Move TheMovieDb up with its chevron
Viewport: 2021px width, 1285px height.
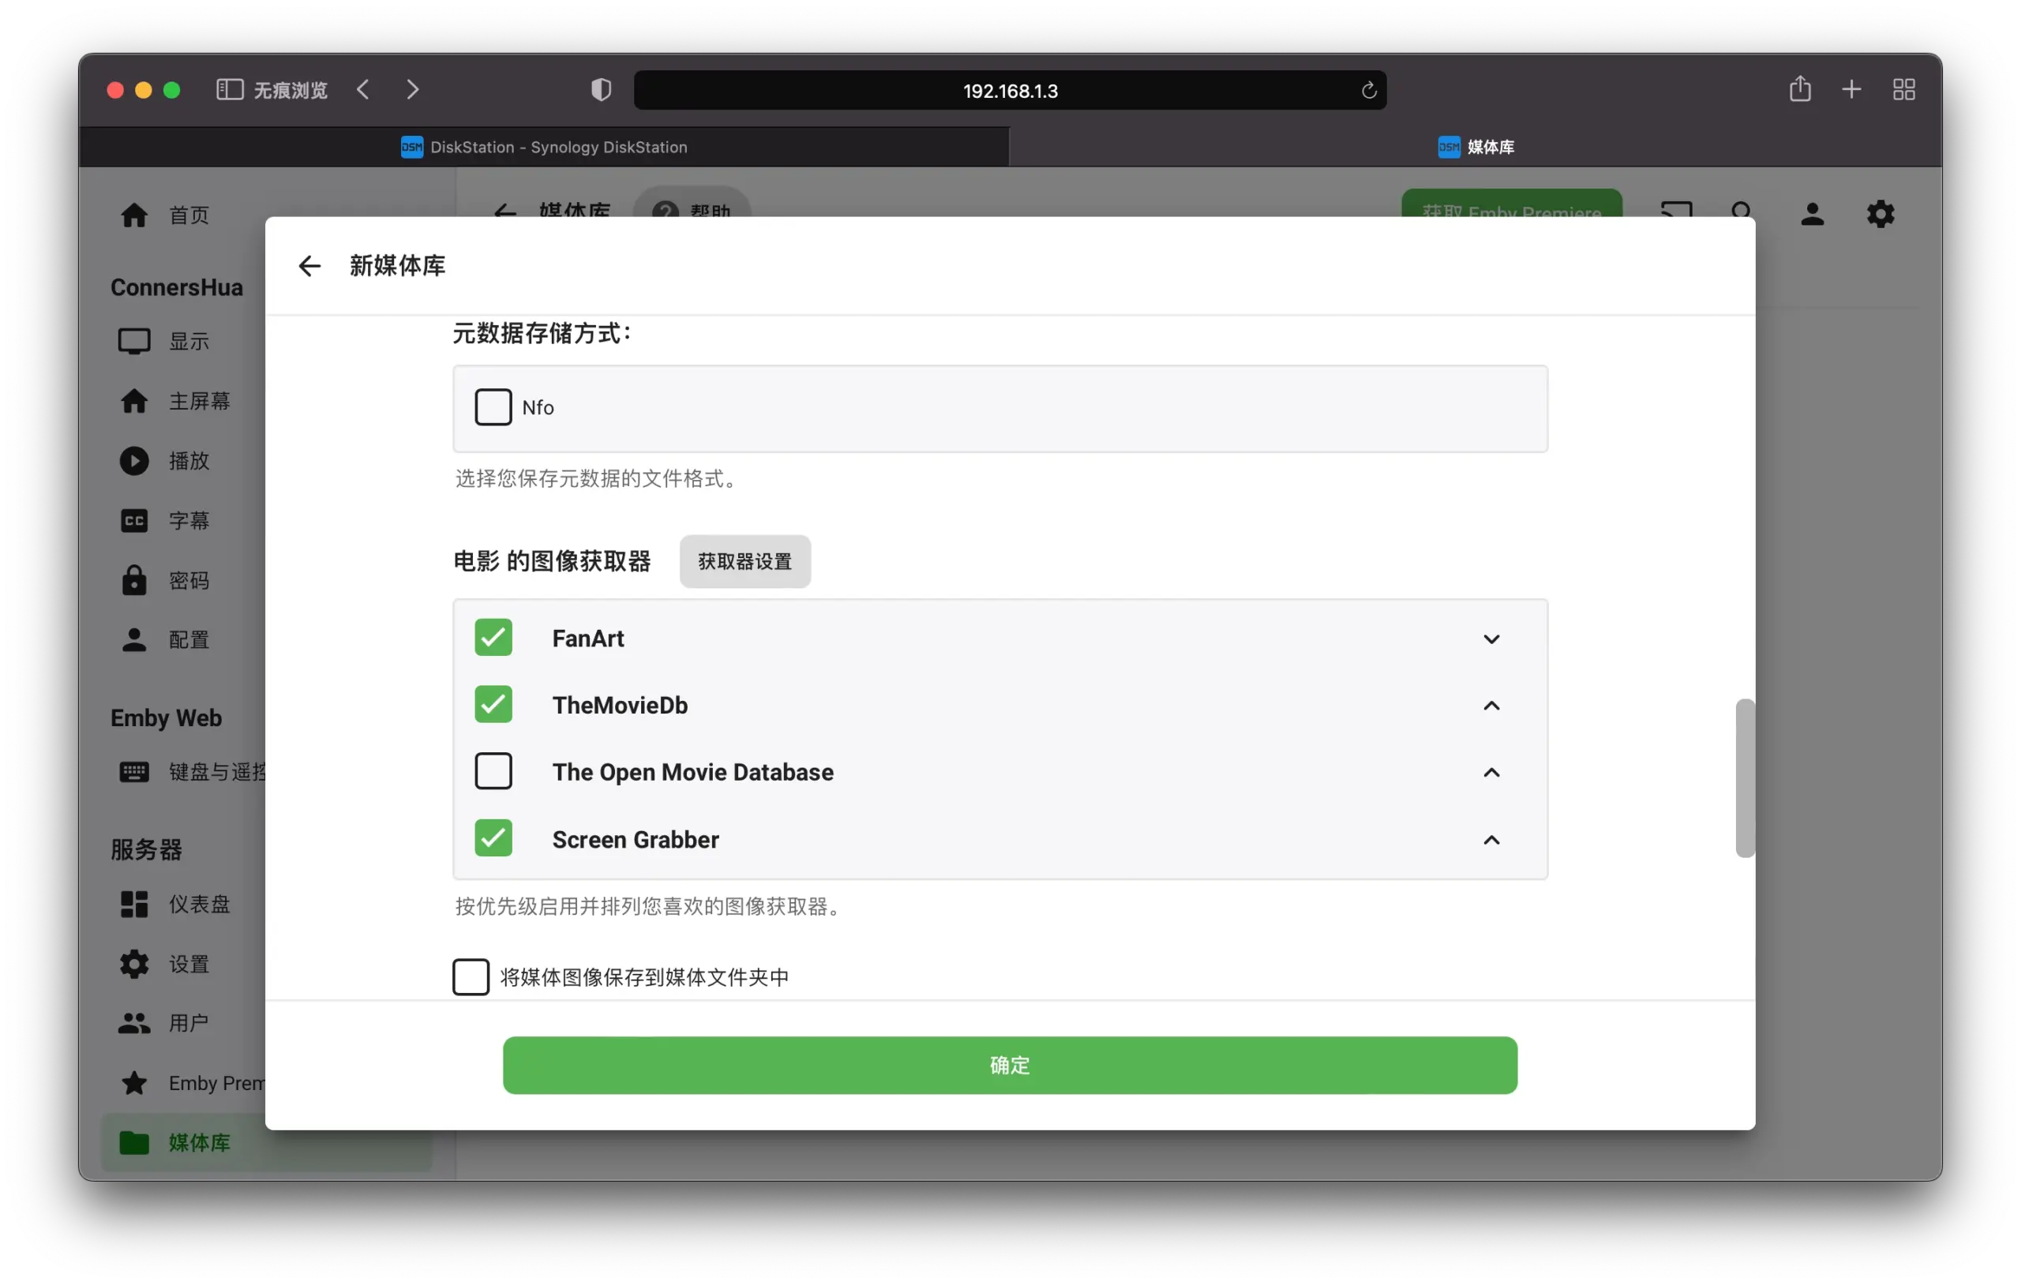[x=1490, y=706]
